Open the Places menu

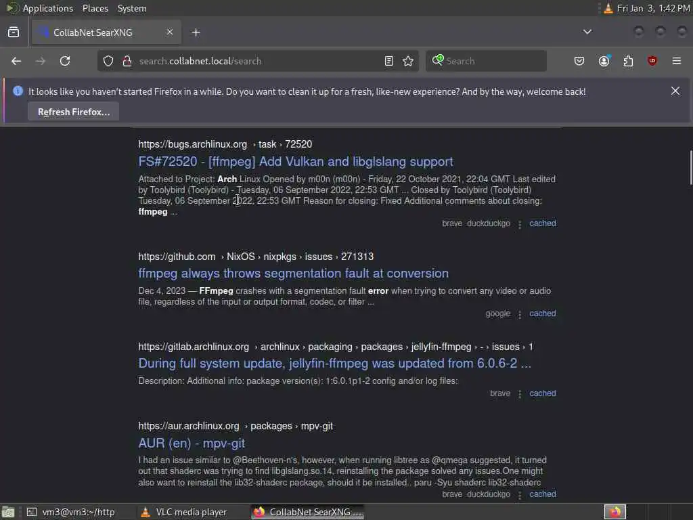click(x=95, y=8)
